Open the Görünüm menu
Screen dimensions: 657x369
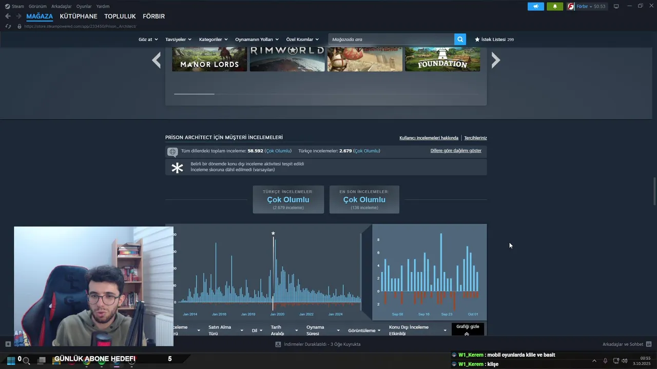point(37,6)
